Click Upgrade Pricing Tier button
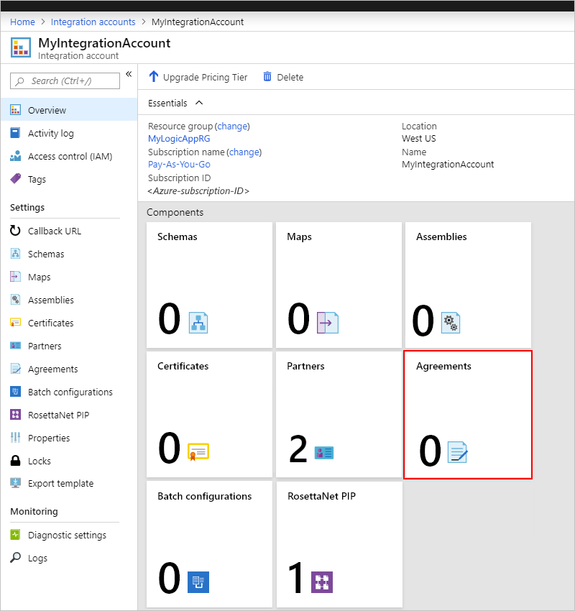The width and height of the screenshot is (575, 611). click(x=198, y=77)
